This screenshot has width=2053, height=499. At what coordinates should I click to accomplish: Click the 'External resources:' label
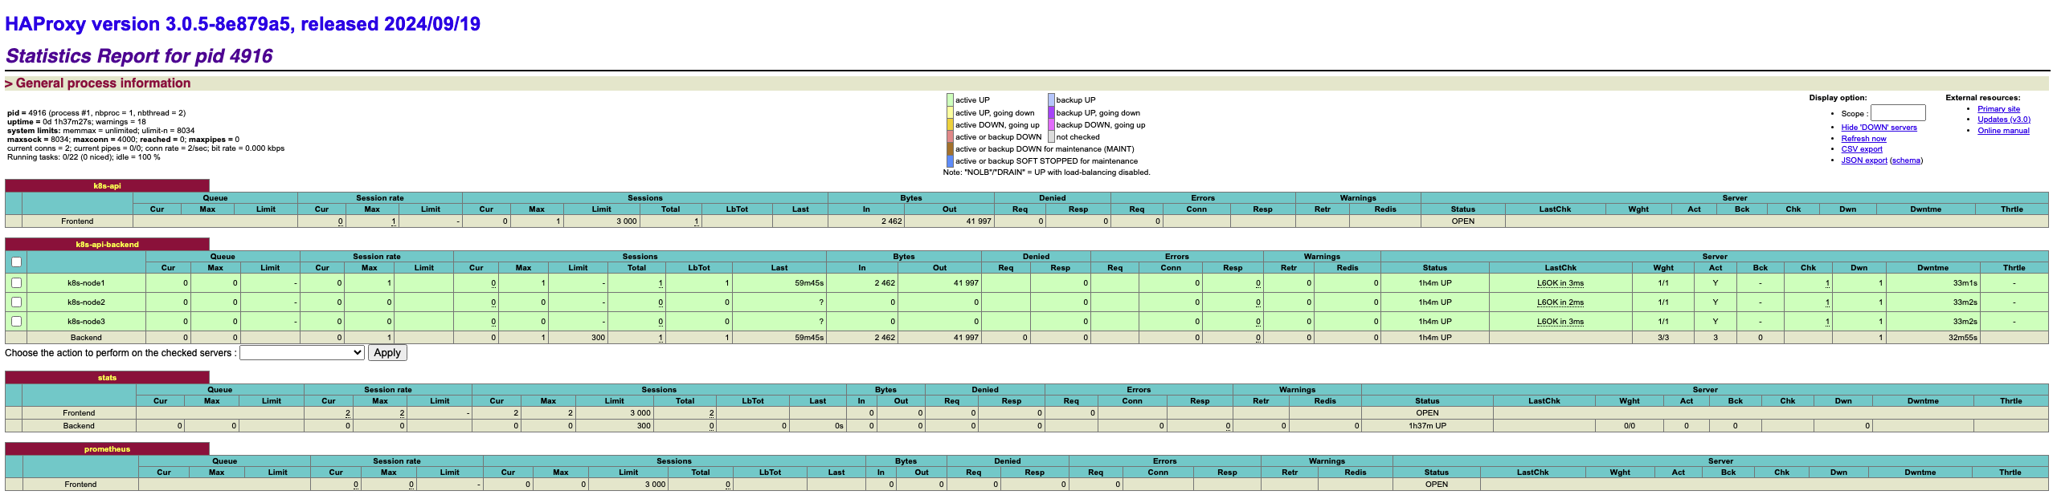pyautogui.click(x=1982, y=98)
